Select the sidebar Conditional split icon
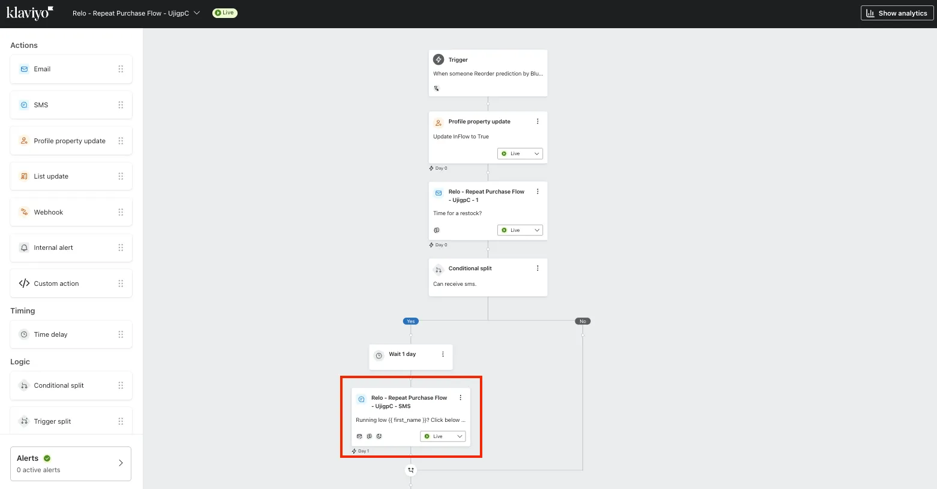 [x=24, y=385]
